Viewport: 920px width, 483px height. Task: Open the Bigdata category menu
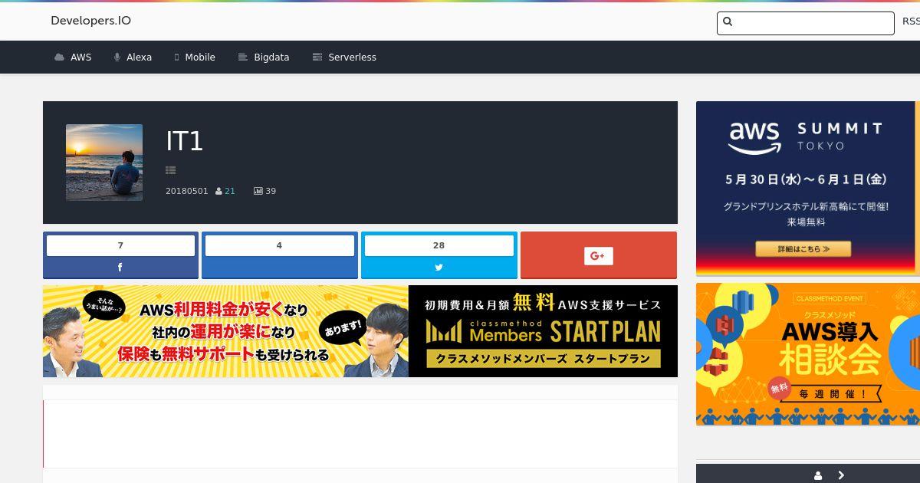tap(264, 58)
